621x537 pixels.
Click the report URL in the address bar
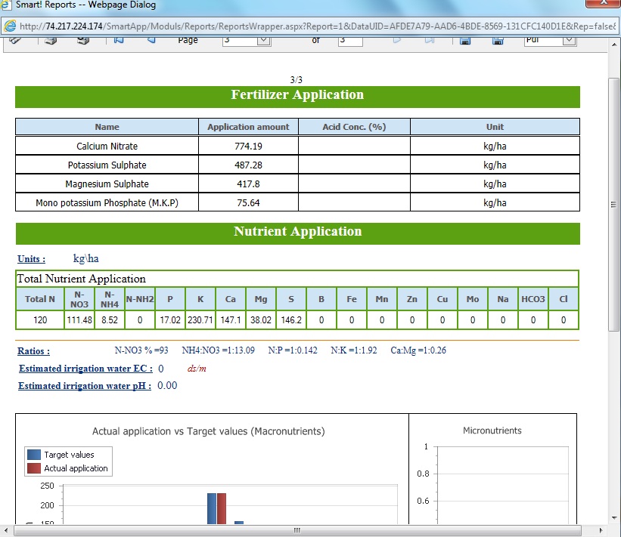tap(318, 26)
